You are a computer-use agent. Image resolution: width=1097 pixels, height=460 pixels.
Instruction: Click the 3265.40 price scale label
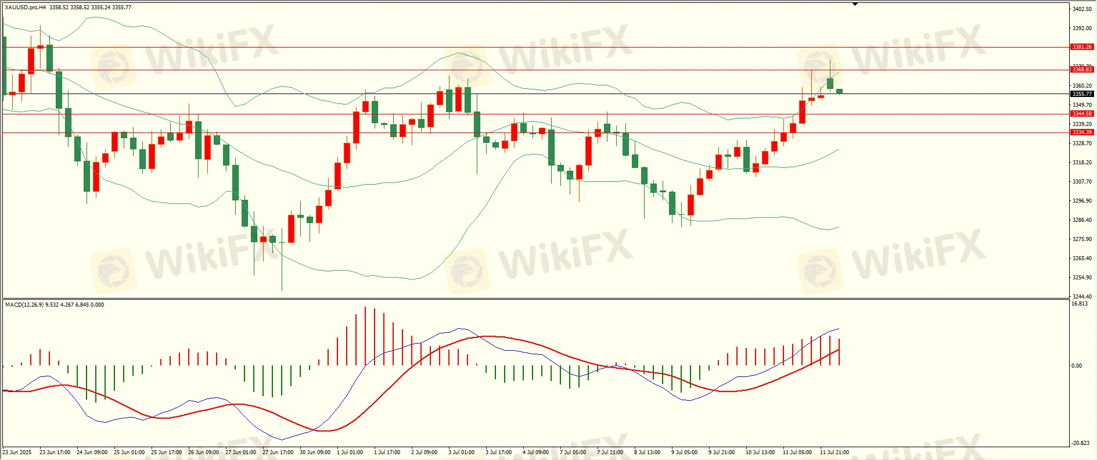[1082, 258]
